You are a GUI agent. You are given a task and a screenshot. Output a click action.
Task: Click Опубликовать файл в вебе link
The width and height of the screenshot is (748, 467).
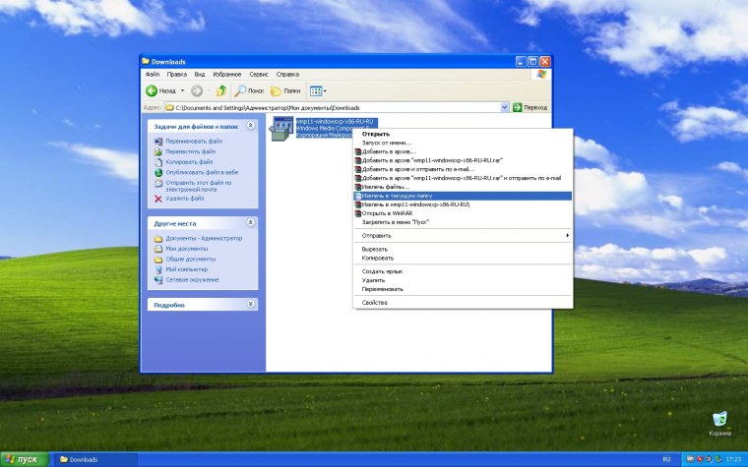click(202, 172)
